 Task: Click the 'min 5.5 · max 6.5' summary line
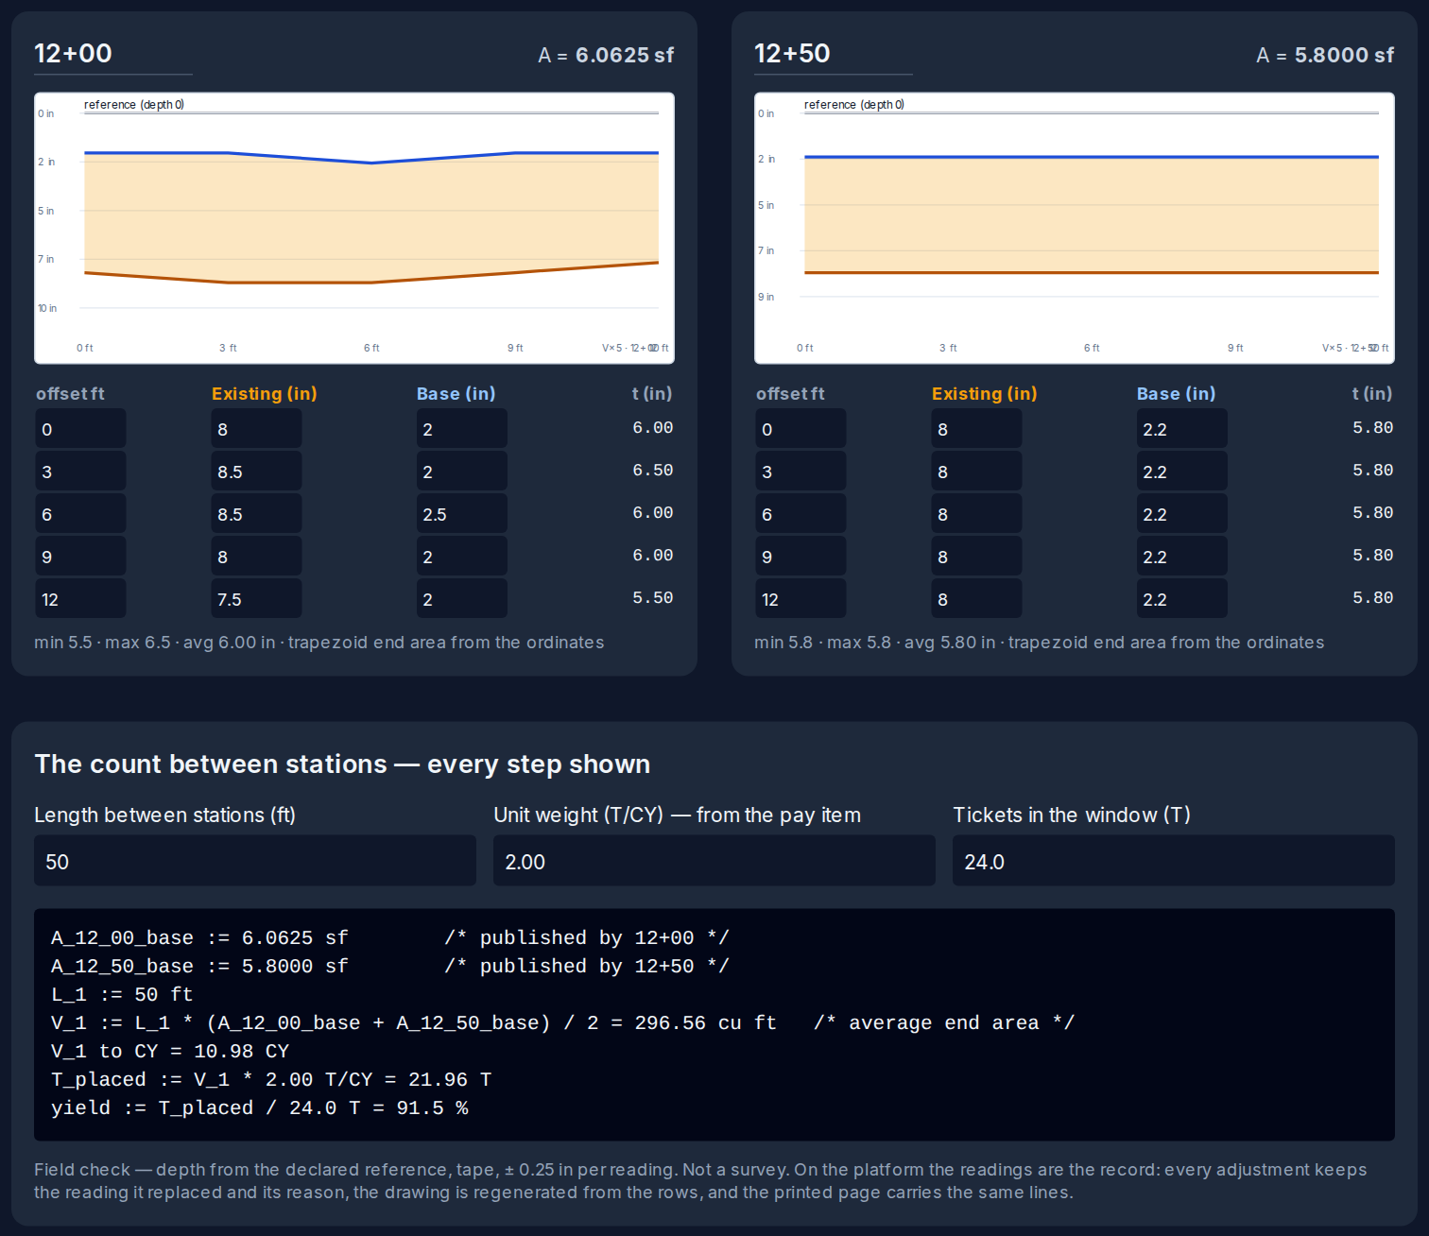click(319, 642)
